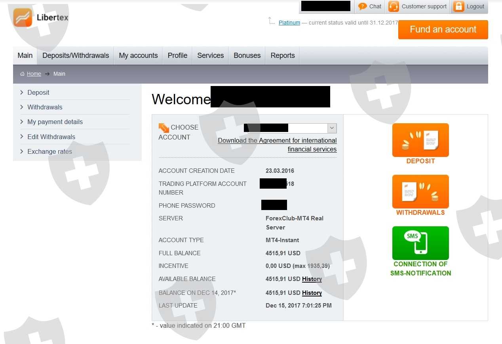This screenshot has width=502, height=344.
Task: Click the MT4-Instant account type value
Action: click(x=282, y=240)
